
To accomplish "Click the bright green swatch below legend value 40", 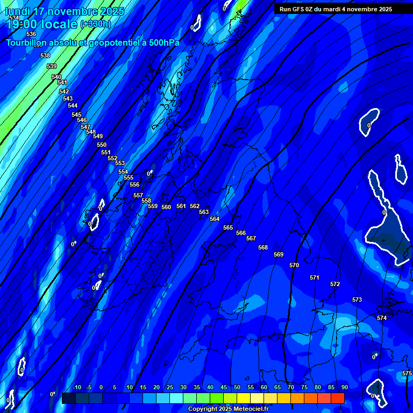I will pos(217,398).
